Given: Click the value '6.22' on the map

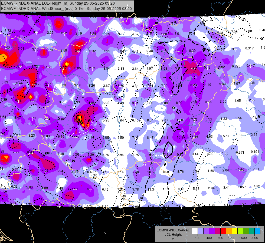Looking at the screenshot, I should tap(33, 101).
